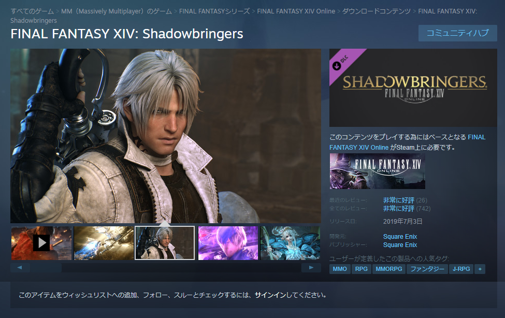Viewport: 505px width, 318px height.
Task: Select the highlighted white-haired man thumbnail
Action: [x=165, y=243]
